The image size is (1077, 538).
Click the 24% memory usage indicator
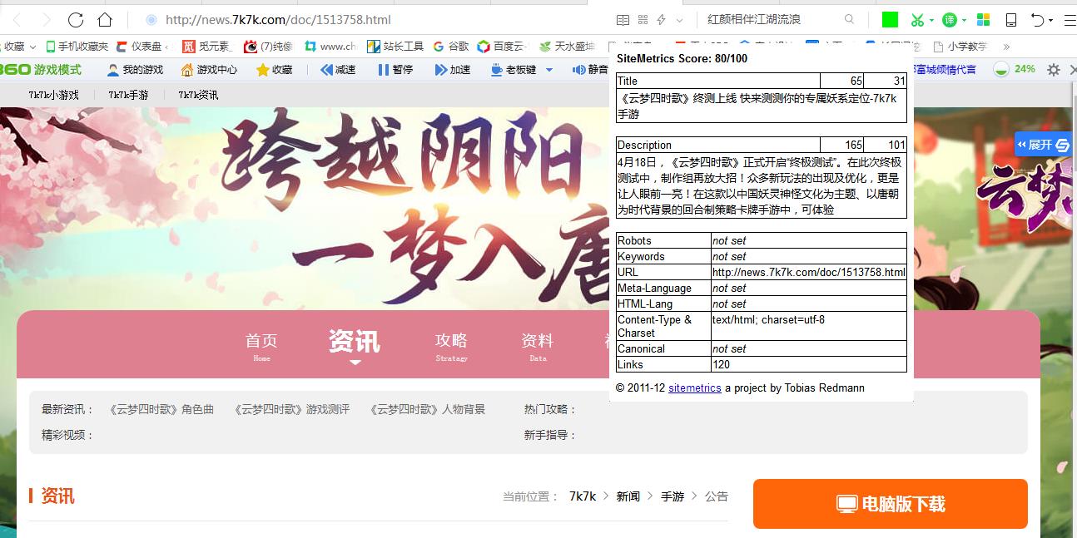click(x=1015, y=69)
